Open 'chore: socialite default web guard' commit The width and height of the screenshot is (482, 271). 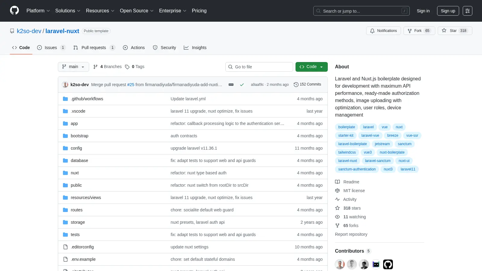coord(202,210)
